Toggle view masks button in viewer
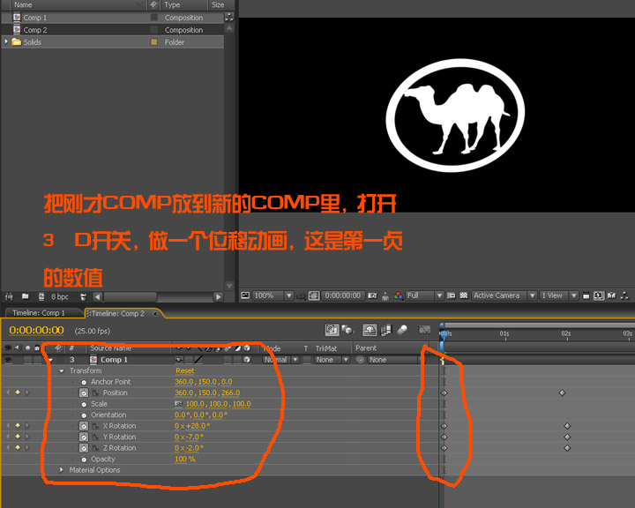 tap(314, 295)
